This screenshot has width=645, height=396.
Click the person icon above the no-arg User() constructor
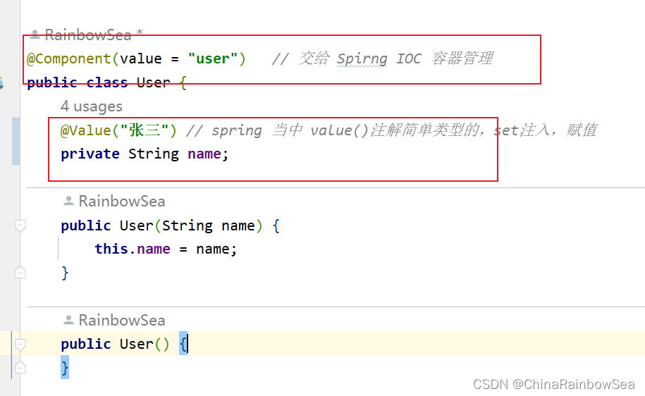(68, 320)
